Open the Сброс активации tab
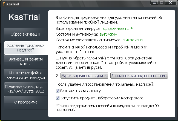 (x=26, y=34)
